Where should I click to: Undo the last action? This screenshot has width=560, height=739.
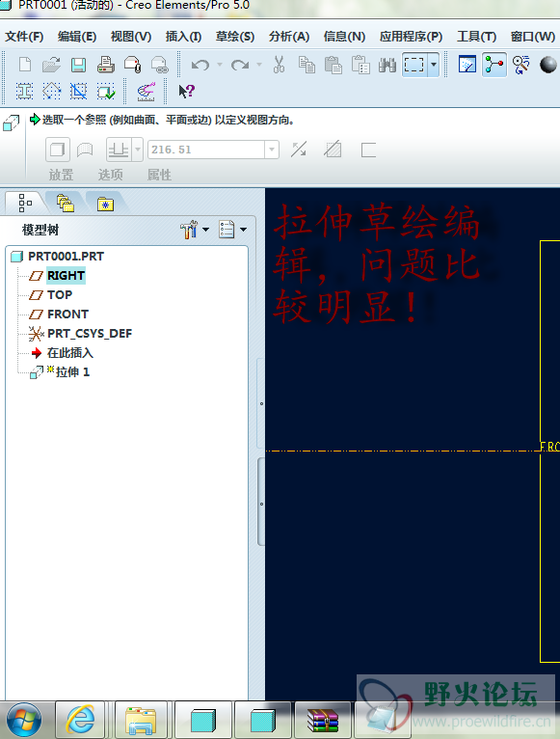200,65
